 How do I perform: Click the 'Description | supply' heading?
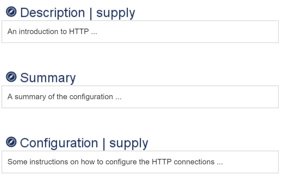click(77, 13)
